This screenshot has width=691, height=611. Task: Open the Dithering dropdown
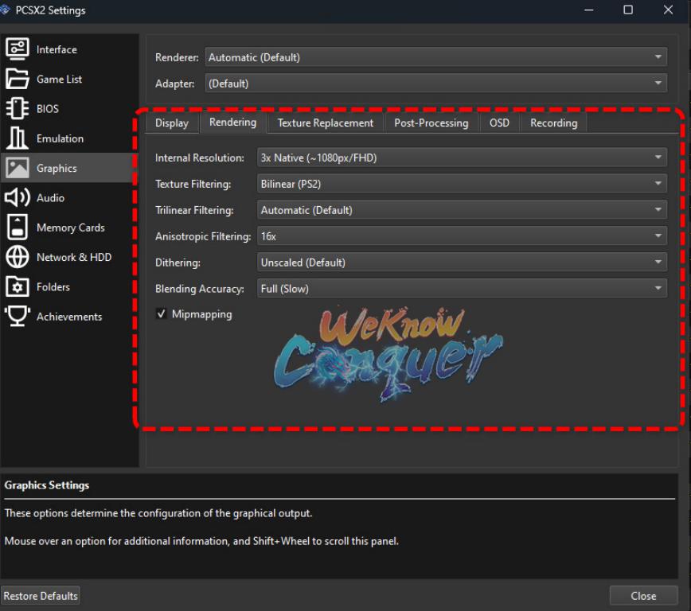tap(462, 263)
